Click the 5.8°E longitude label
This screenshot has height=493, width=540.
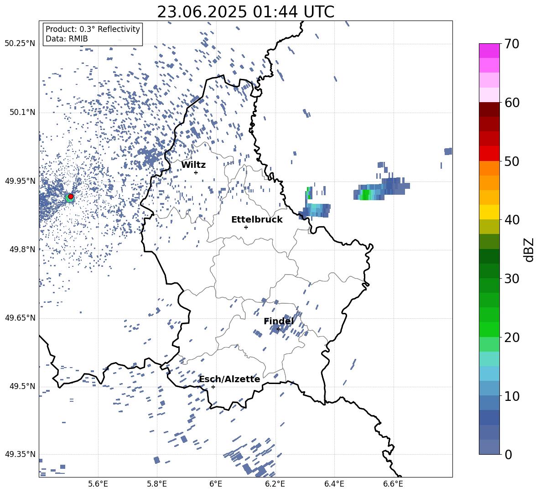click(157, 484)
